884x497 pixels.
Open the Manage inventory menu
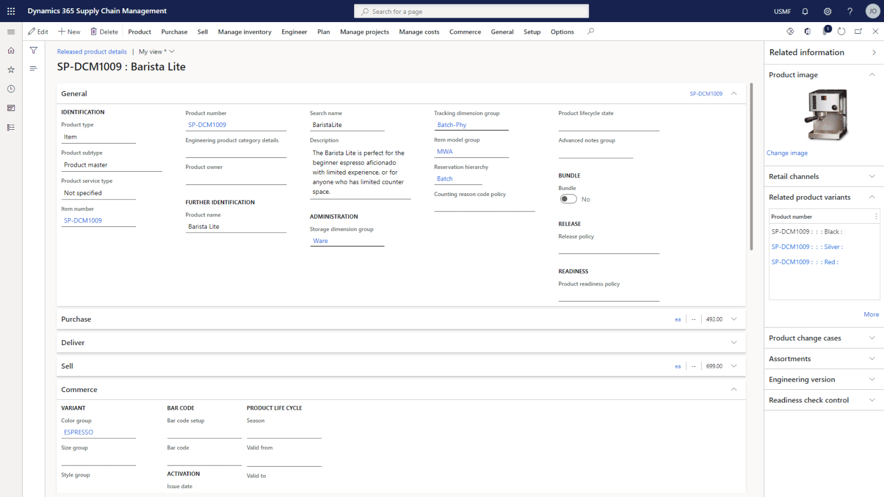click(244, 32)
